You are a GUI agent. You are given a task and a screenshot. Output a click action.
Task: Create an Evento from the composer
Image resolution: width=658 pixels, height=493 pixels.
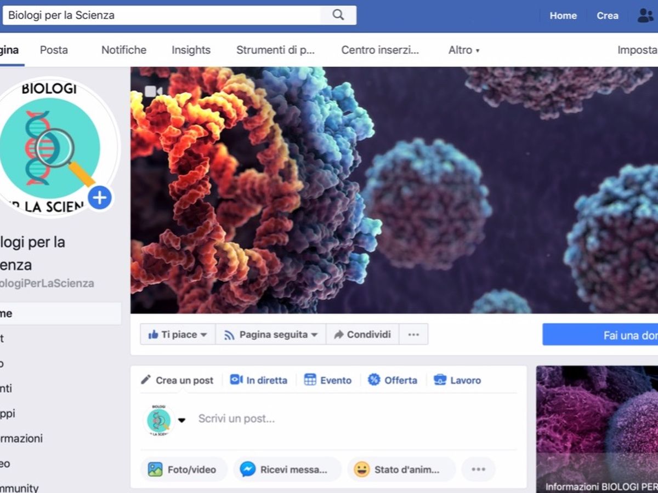coord(328,380)
